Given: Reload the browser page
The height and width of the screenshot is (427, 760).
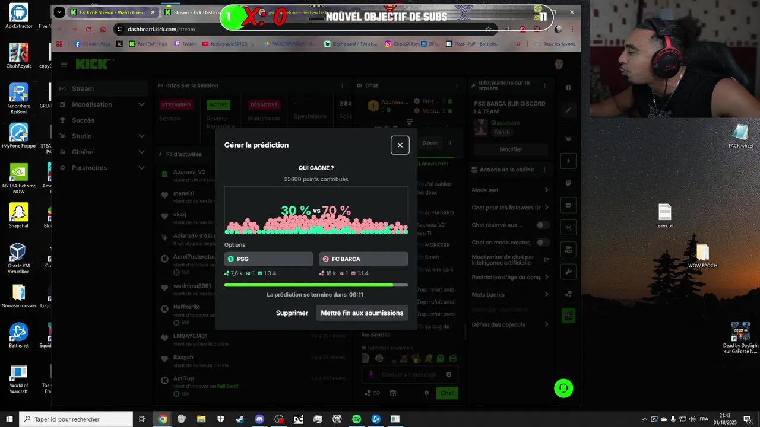Looking at the screenshot, I should 88,29.
